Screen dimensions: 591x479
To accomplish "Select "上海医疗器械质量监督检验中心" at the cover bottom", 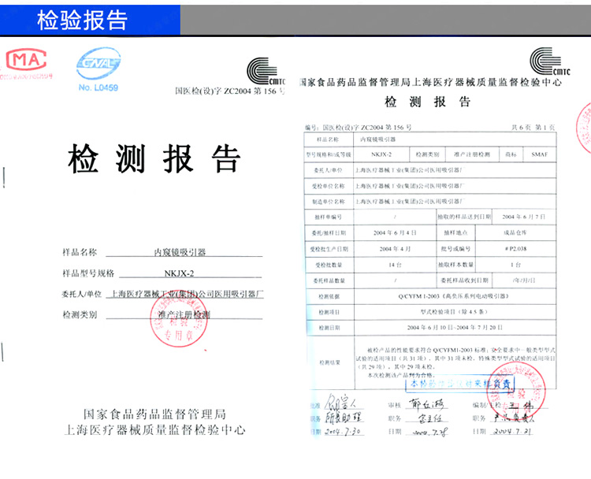I will click(x=155, y=429).
